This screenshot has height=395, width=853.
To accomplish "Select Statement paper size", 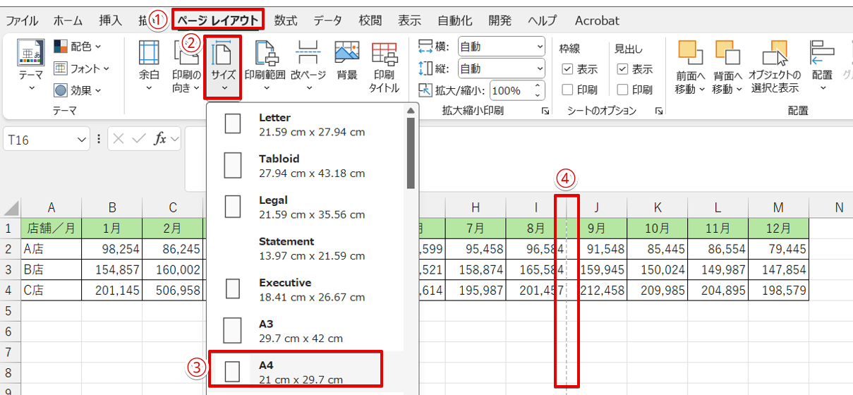I will (x=306, y=248).
